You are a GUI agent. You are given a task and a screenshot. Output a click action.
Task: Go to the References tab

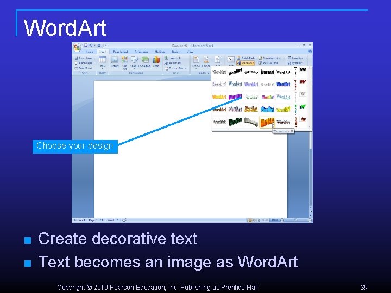(141, 52)
